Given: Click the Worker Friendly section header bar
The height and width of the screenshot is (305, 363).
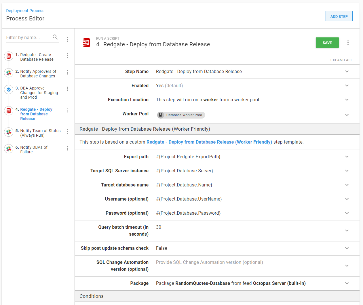Looking at the screenshot, I should click(217, 129).
